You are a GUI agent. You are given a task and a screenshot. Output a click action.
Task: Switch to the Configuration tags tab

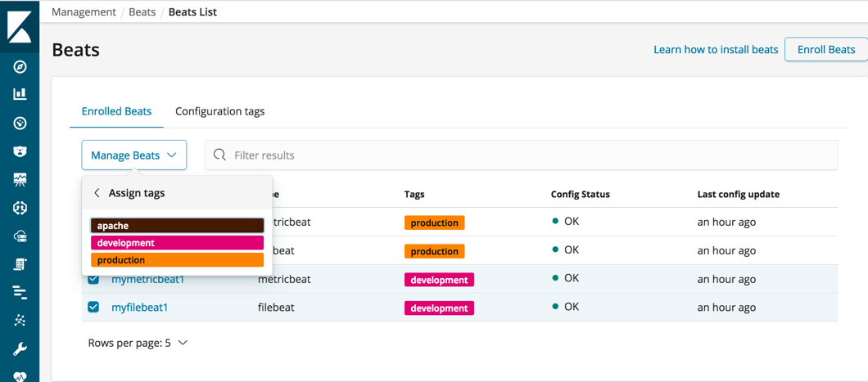pos(219,111)
